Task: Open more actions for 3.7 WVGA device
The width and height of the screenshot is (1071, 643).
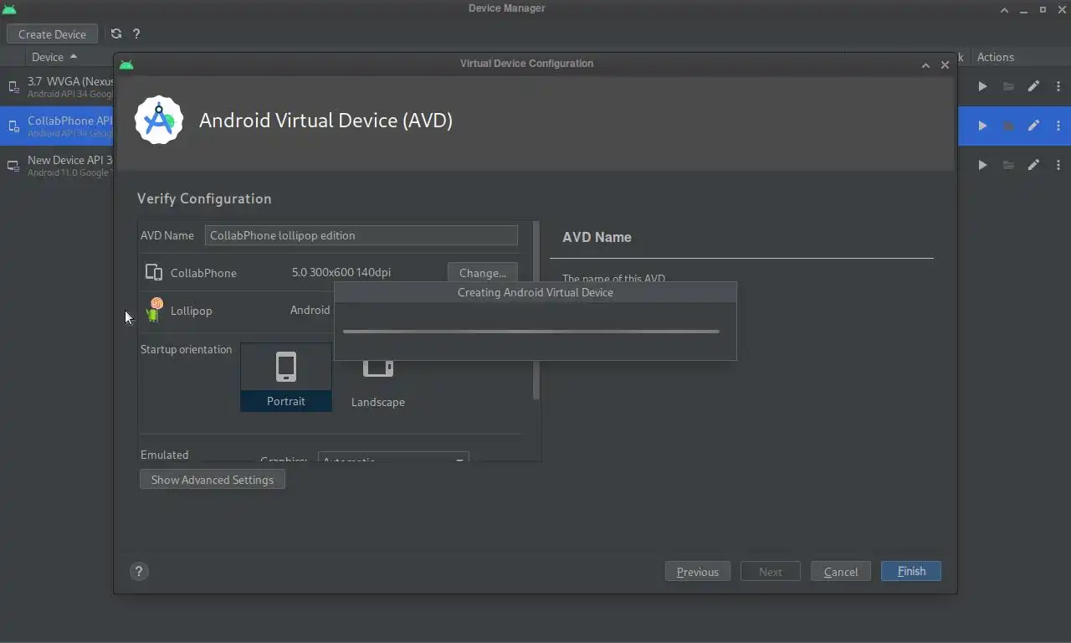Action: coord(1058,86)
